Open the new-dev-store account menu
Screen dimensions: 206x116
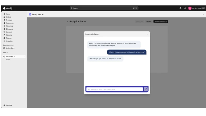click(196, 8)
